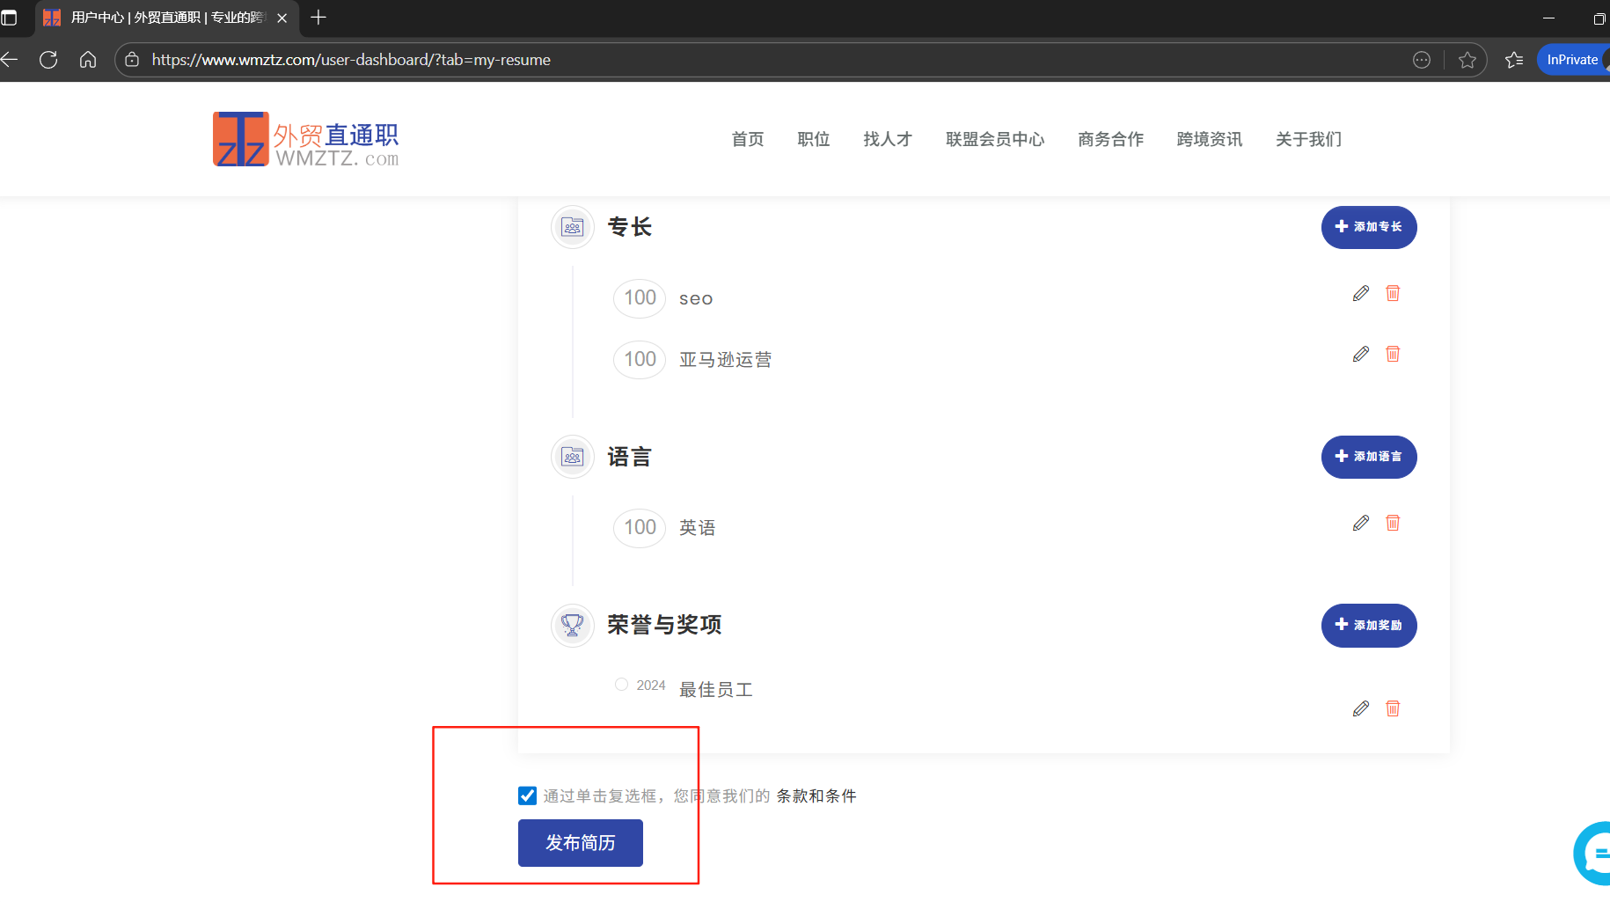Switch to the 跨境资讯 section
1610x902 pixels.
pos(1209,139)
